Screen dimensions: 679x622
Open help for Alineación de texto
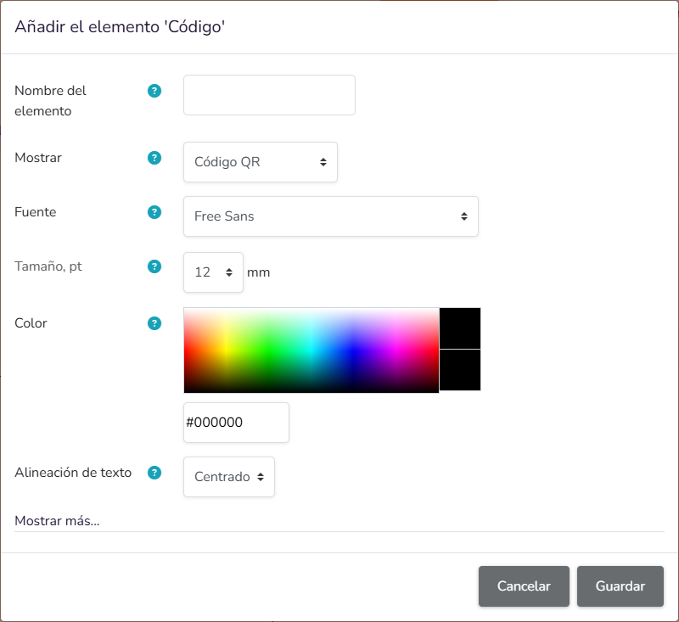tap(154, 473)
